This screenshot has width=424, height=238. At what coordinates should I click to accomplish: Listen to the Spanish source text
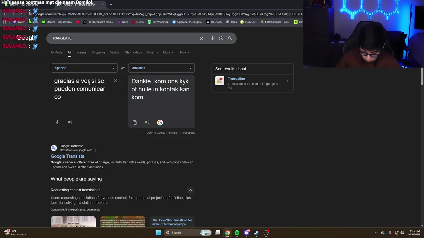tap(70, 122)
